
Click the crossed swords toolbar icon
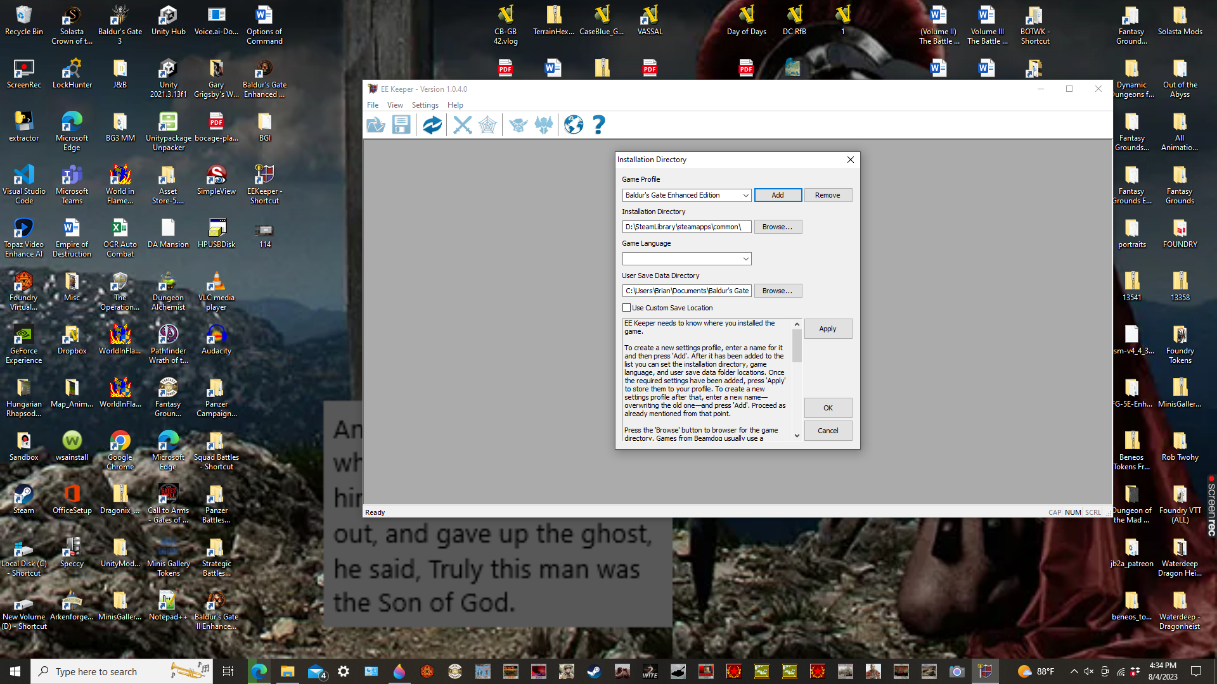pos(463,125)
